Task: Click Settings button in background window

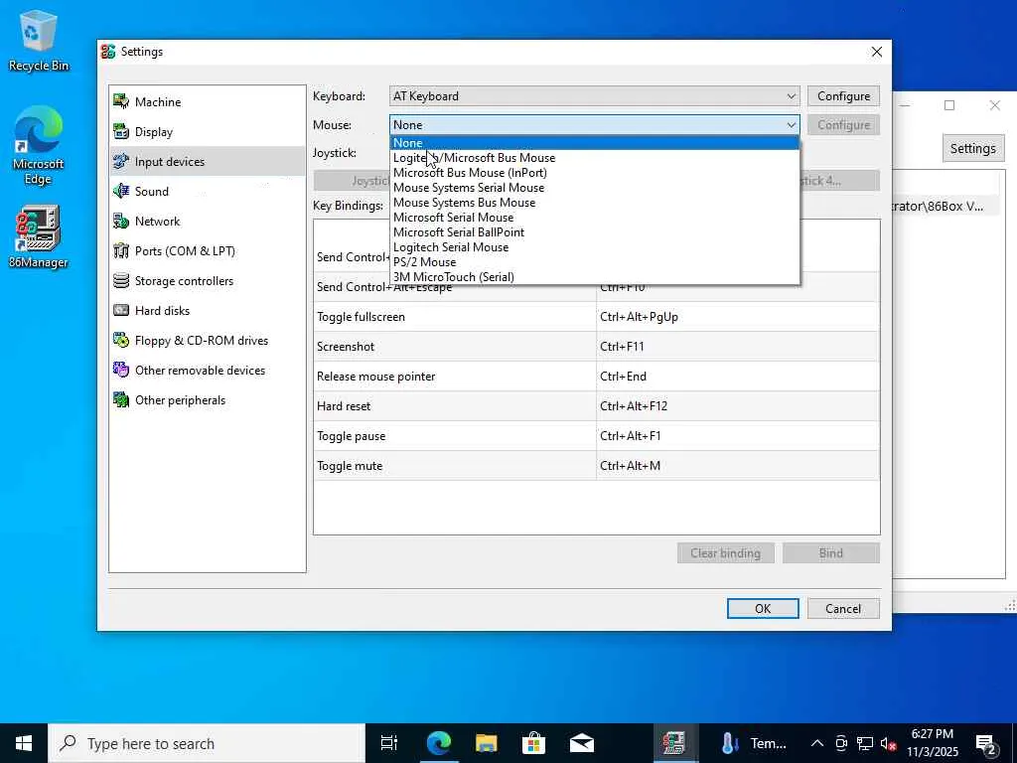Action: click(972, 149)
